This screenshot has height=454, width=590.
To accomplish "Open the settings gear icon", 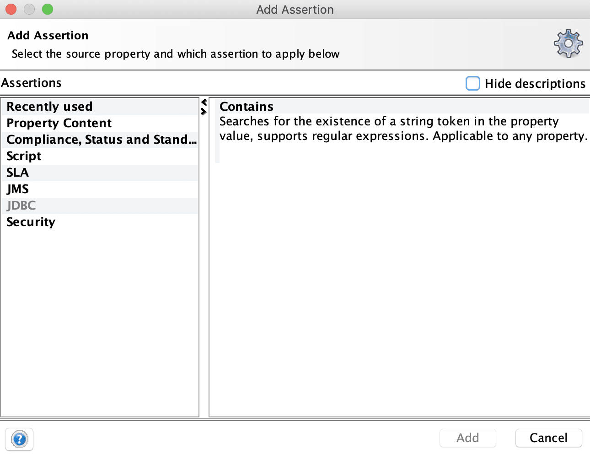I will click(568, 43).
